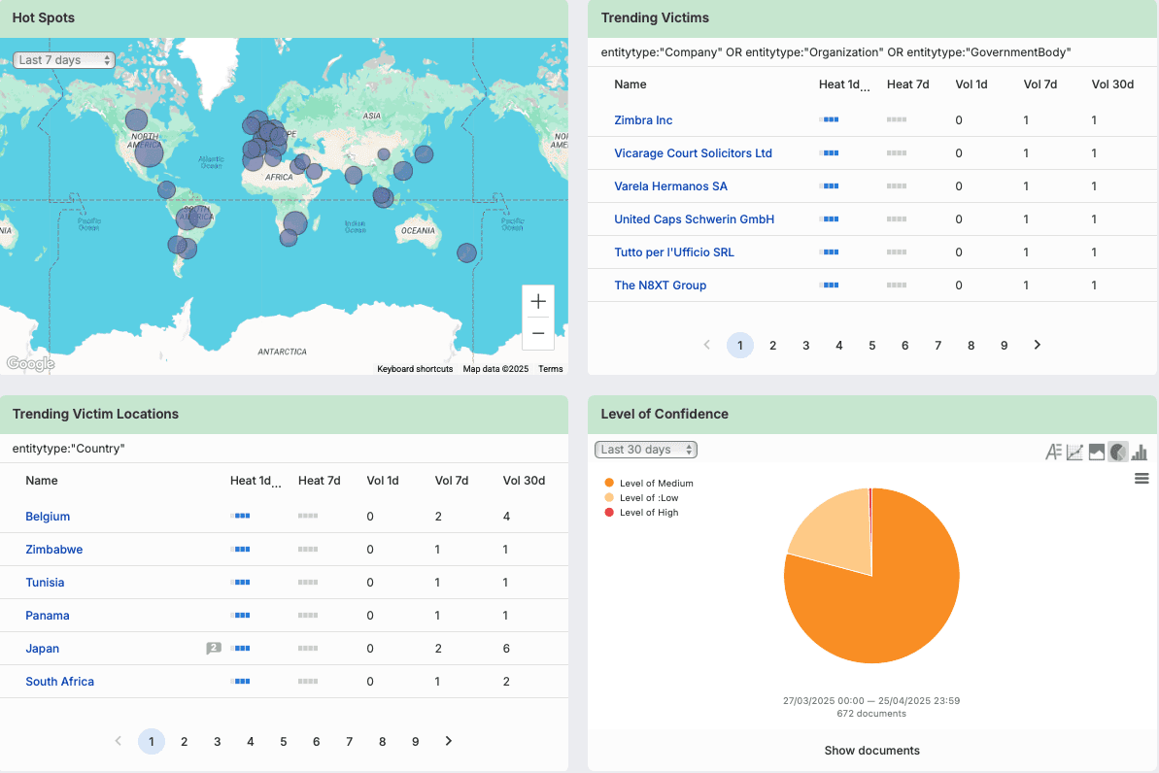The image size is (1159, 773).
Task: Edit the Trending Victims entitytype query field
Action: 872,52
